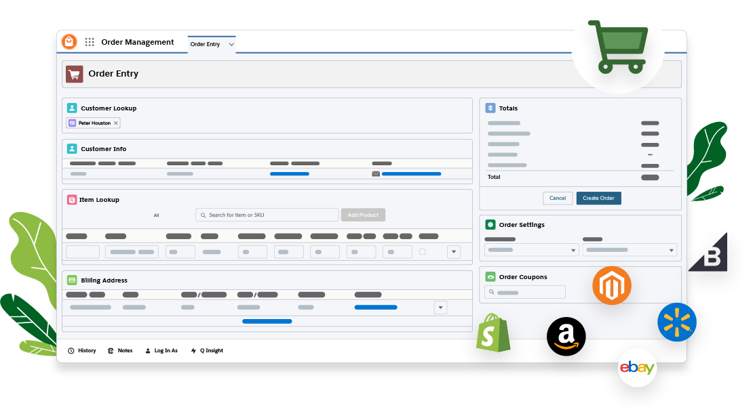Image resolution: width=753 pixels, height=420 pixels.
Task: Click the red cart icon beside Order Entry heading
Action: coord(75,74)
